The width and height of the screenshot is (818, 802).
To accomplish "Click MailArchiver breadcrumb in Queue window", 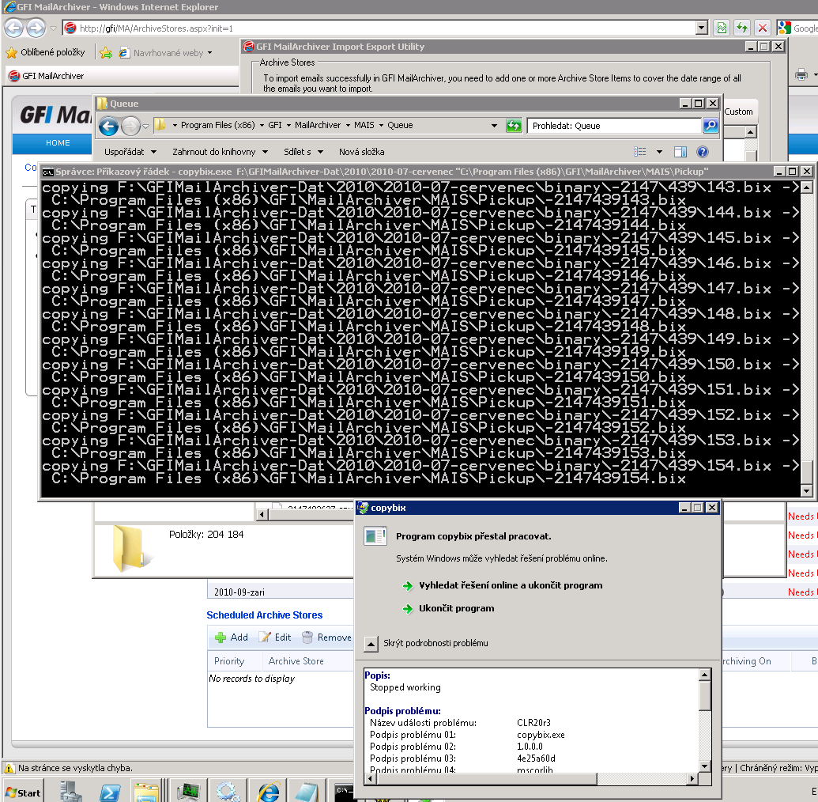I will click(317, 125).
